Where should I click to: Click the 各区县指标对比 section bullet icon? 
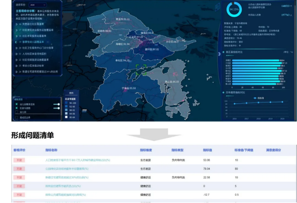(223, 52)
